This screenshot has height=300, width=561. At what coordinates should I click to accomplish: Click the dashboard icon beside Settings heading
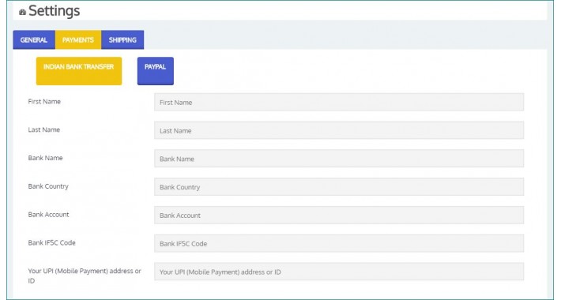[x=22, y=12]
